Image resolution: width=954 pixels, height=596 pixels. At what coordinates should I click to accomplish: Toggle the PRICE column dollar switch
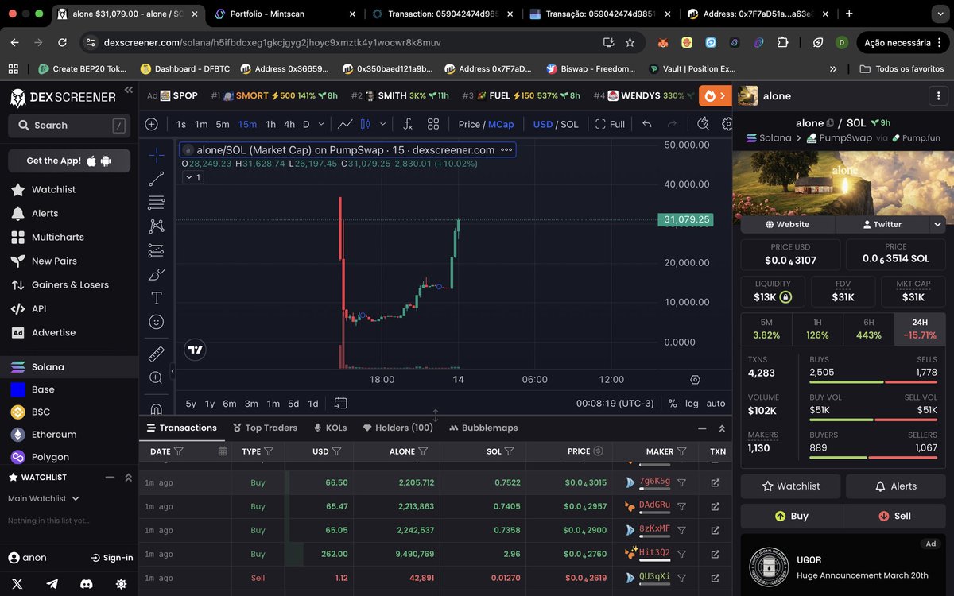point(598,451)
